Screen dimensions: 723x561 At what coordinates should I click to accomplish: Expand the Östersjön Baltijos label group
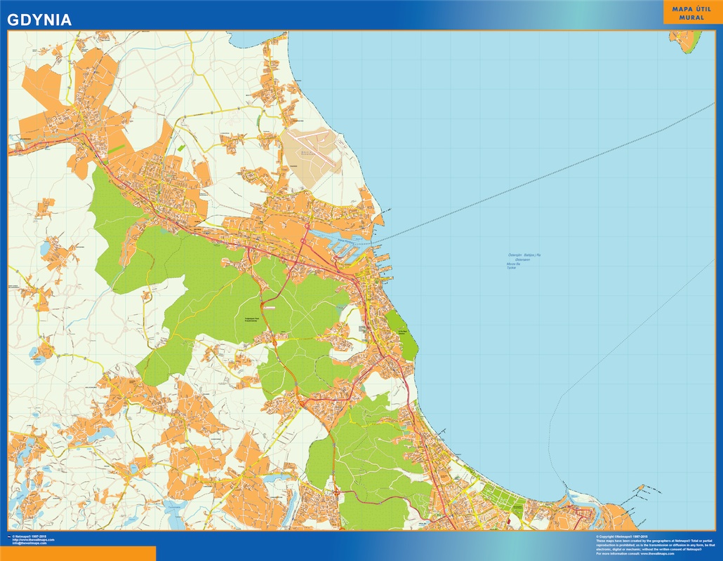pos(523,255)
